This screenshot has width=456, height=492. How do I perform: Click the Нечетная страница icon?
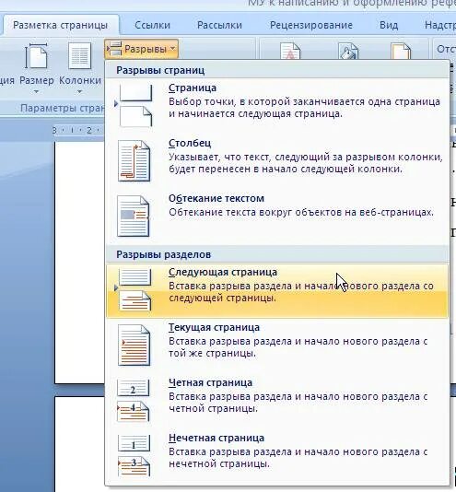134,455
